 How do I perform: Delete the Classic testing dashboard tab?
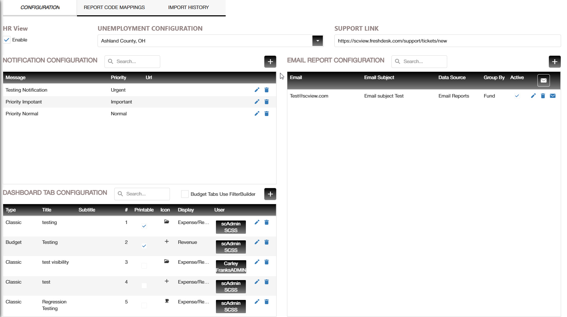click(x=267, y=222)
